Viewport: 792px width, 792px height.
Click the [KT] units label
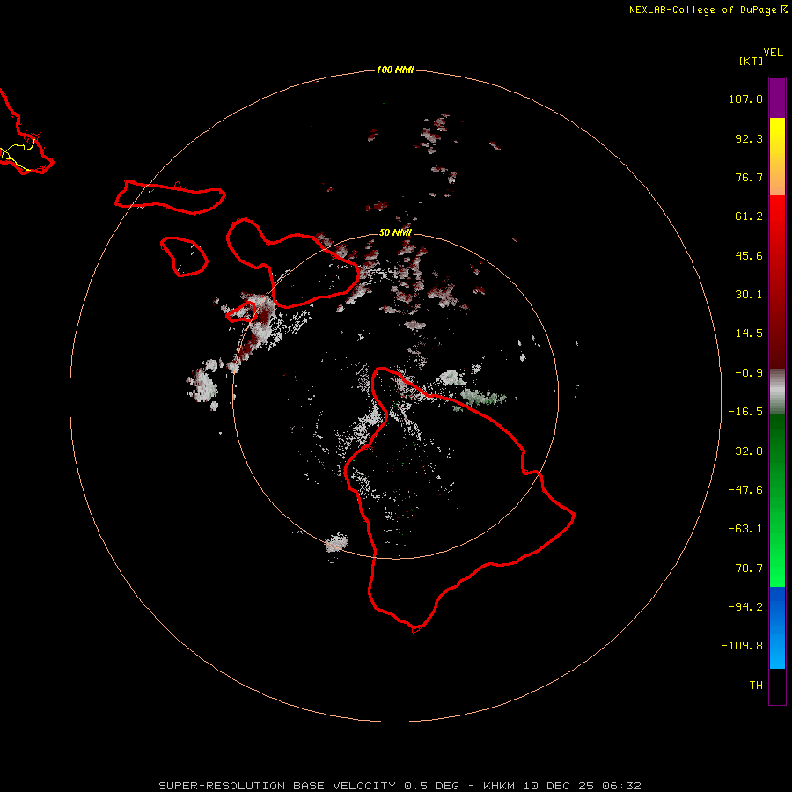point(752,61)
